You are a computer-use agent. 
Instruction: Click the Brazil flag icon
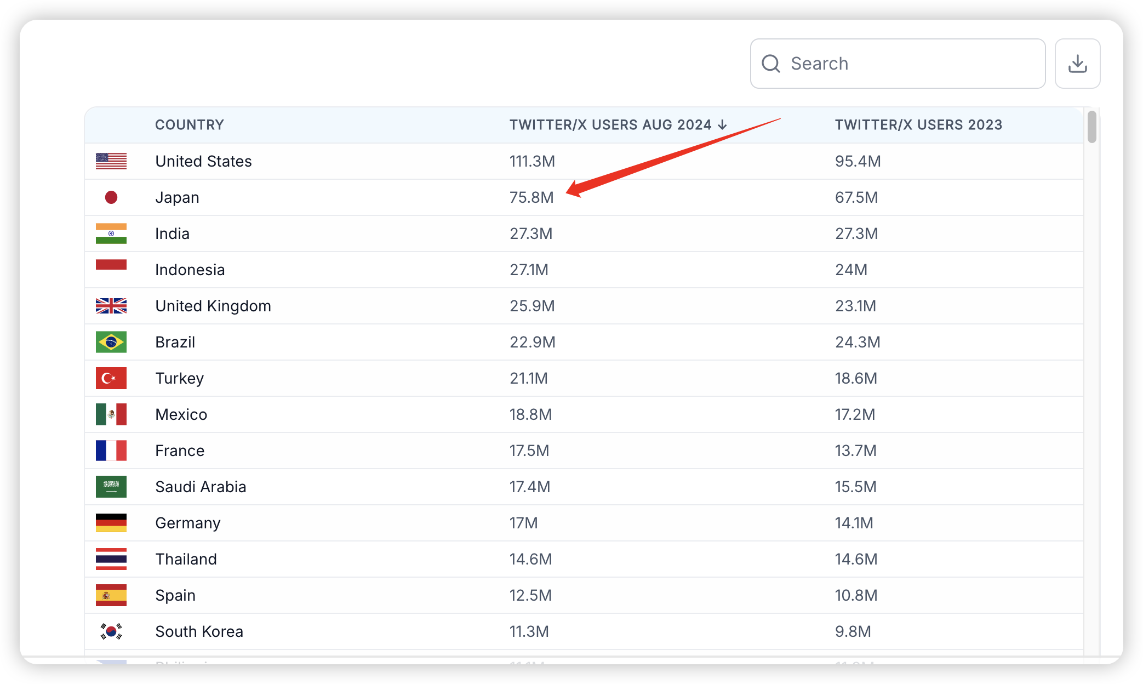pyautogui.click(x=111, y=342)
